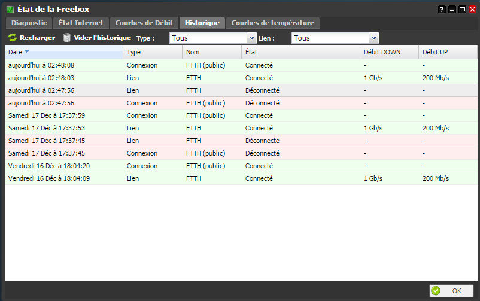Select Lien row Samedi 17 Déc 17:37:45
Image resolution: width=480 pixels, height=301 pixels.
(x=241, y=141)
